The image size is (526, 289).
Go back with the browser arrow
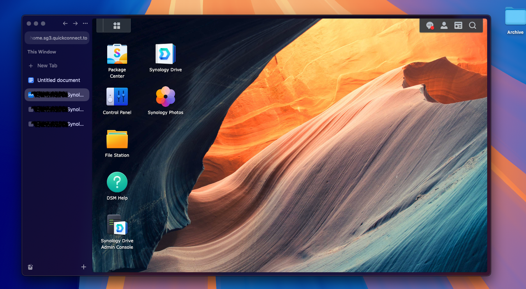tap(65, 23)
